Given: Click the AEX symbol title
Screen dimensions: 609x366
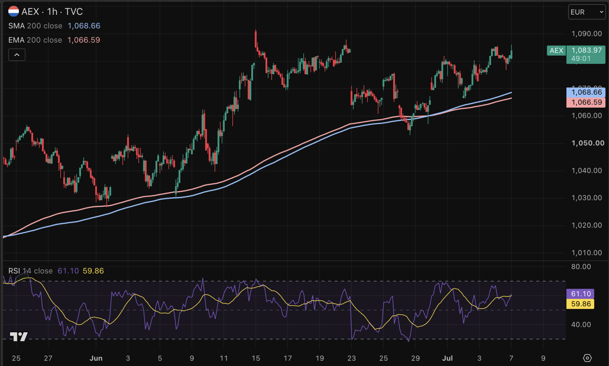Looking at the screenshot, I should (30, 12).
